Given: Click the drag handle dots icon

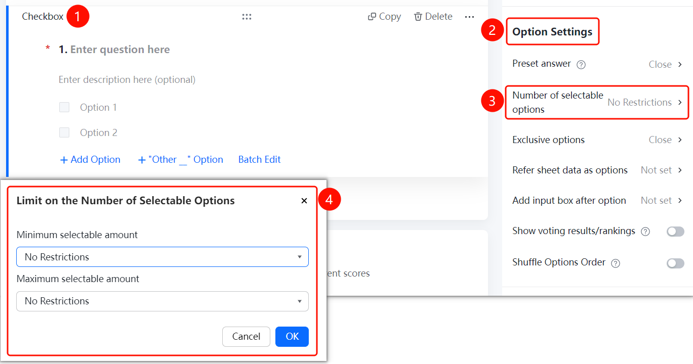Looking at the screenshot, I should 247,17.
